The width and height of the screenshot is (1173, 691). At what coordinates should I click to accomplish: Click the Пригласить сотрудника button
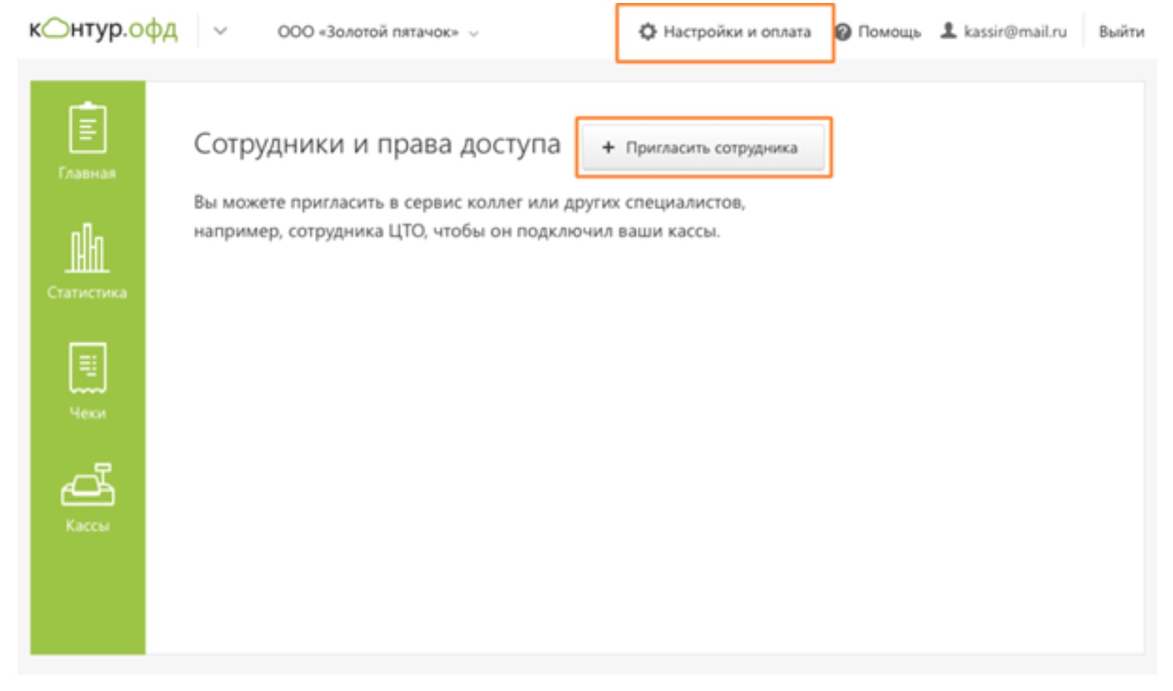pyautogui.click(x=703, y=148)
